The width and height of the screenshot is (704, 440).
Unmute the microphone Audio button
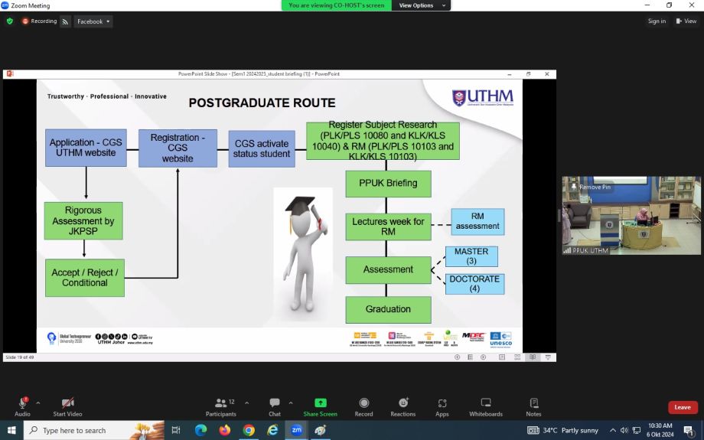(x=22, y=406)
